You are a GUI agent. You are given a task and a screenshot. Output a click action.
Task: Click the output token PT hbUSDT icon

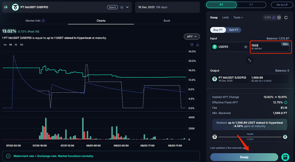tap(215, 79)
